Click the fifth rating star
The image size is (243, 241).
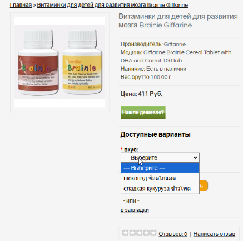click(x=153, y=233)
